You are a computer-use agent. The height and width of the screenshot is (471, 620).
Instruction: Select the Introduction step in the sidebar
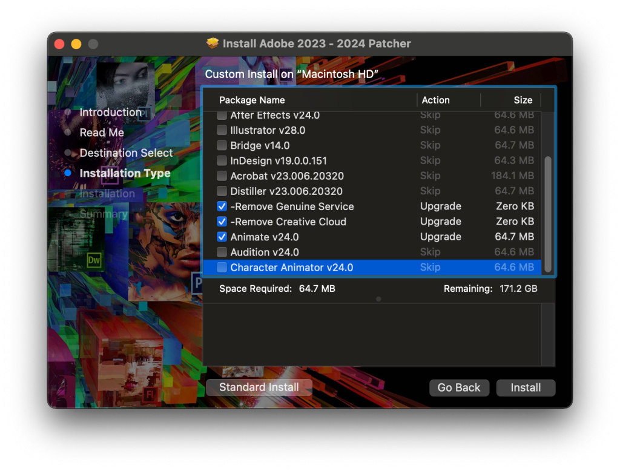[111, 112]
